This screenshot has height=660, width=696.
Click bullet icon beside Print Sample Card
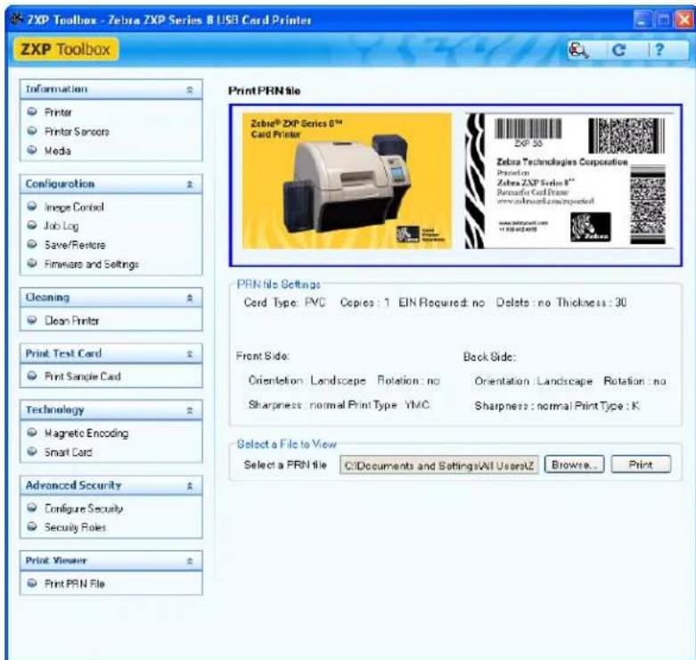pos(32,375)
